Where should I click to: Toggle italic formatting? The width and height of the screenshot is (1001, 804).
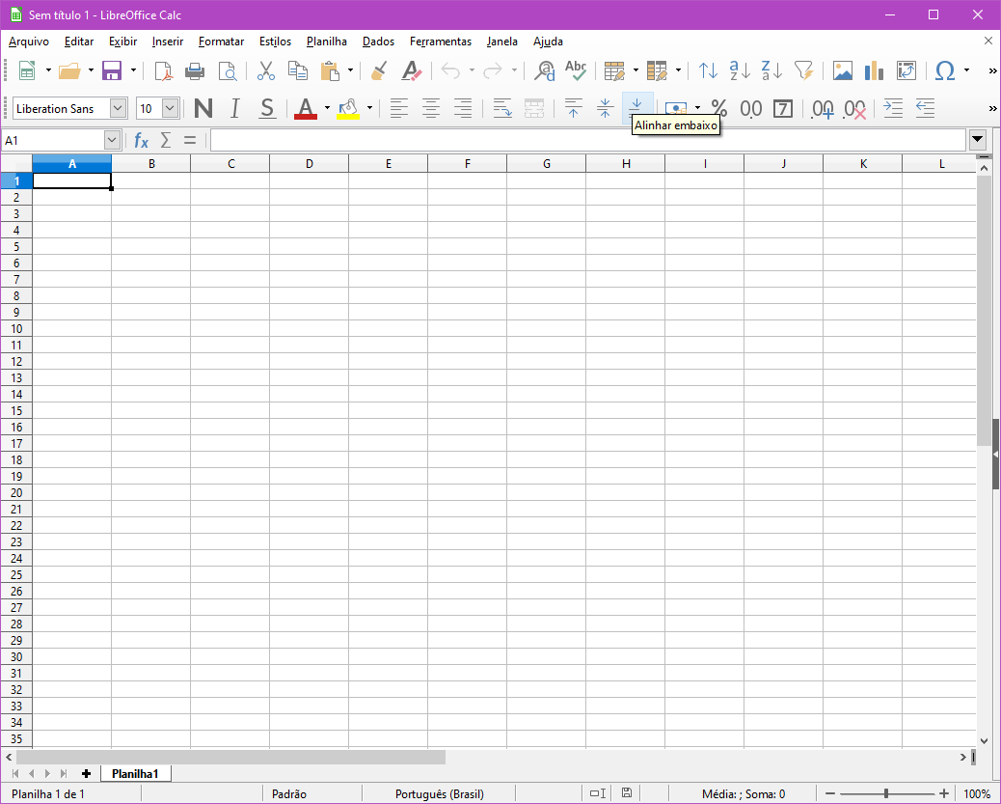pos(234,109)
